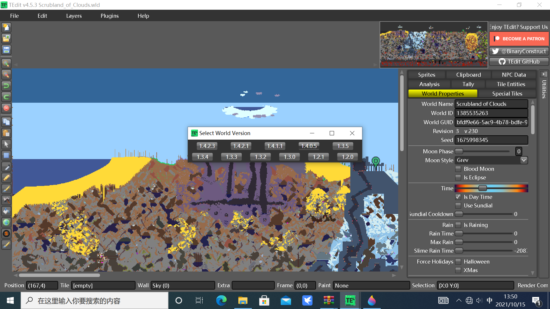The height and width of the screenshot is (309, 550).
Task: Open Moon Style dropdown menu
Action: pyautogui.click(x=524, y=160)
